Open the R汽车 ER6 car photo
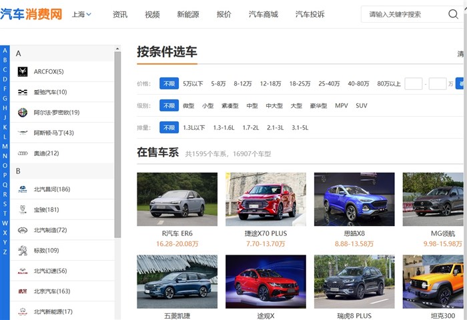The image size is (467, 320). point(177,199)
